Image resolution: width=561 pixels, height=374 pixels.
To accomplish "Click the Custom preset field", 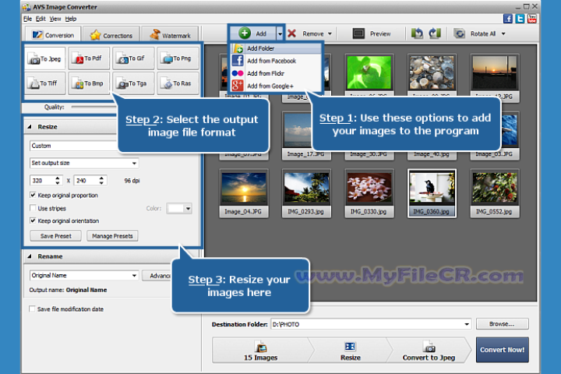I will (x=73, y=146).
